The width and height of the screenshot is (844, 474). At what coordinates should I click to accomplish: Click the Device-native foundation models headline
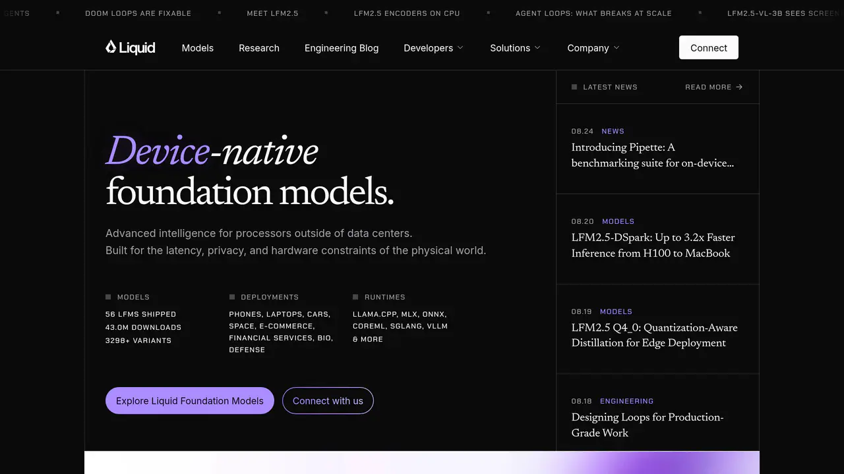click(250, 171)
